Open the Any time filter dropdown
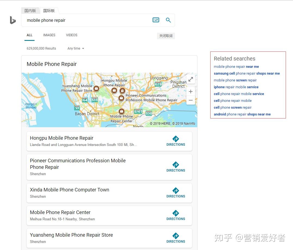The height and width of the screenshot is (250, 293). coord(76,48)
